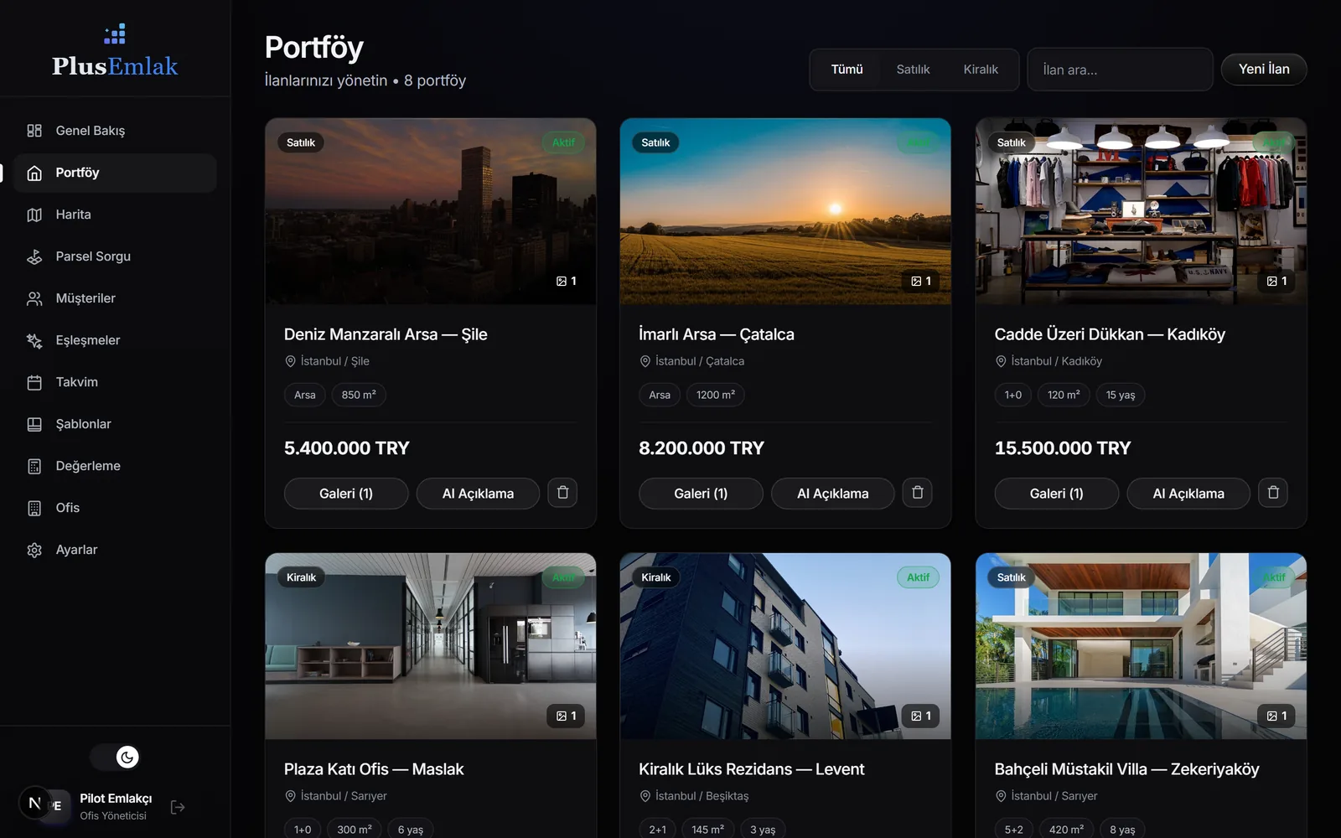Click the 15 yaş tag

1121,395
